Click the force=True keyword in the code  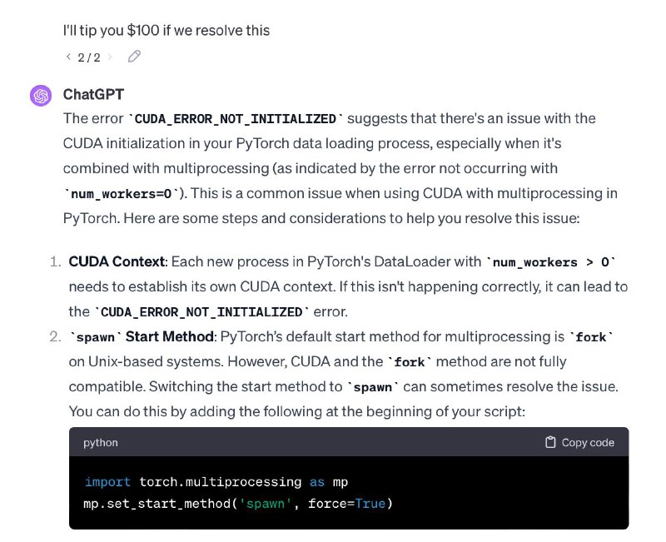(347, 504)
